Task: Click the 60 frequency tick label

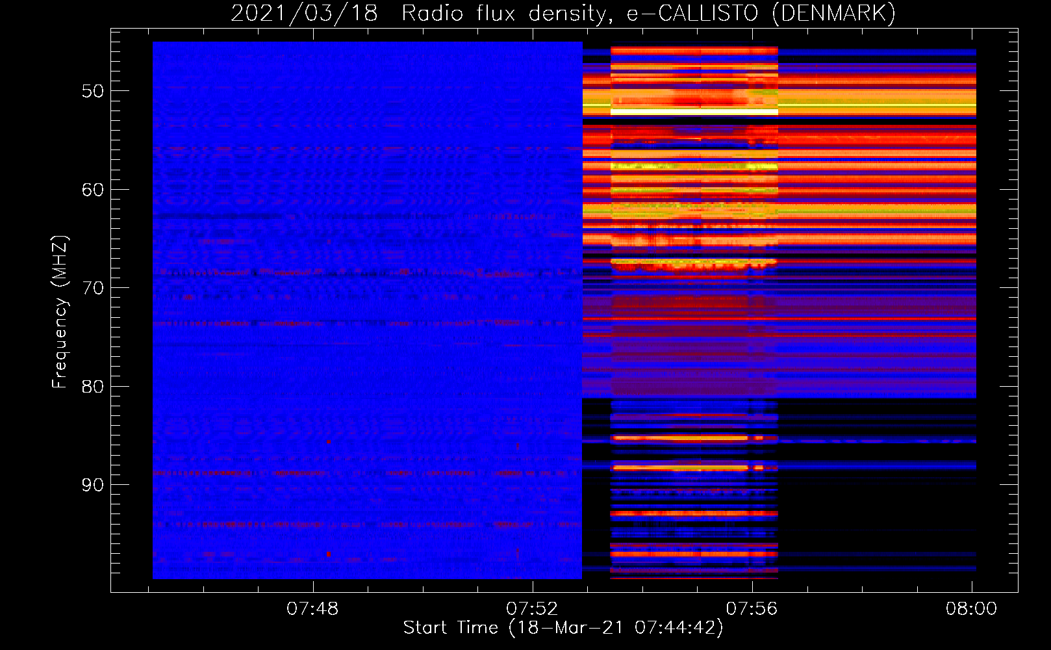Action: [93, 190]
